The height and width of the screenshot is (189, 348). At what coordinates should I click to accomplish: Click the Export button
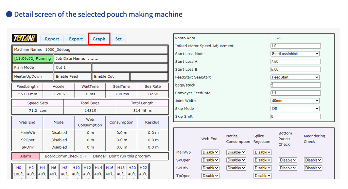coord(76,39)
